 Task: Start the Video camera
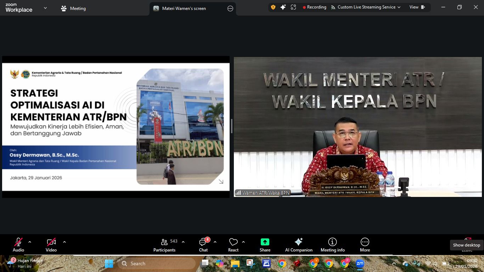tap(51, 244)
